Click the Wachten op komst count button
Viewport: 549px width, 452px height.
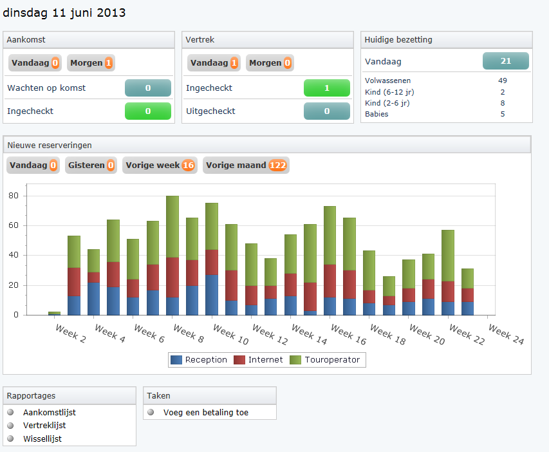point(148,88)
